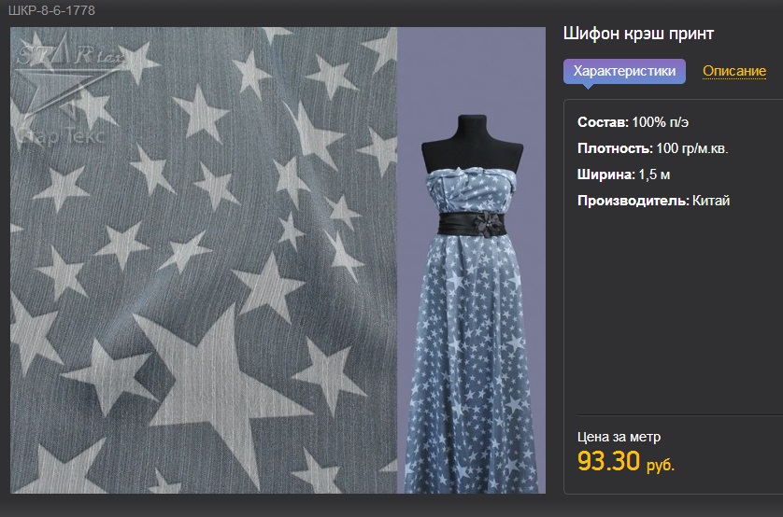Screen dimensions: 783x517
Task: Click the Цена за метр label
Action: pyautogui.click(x=619, y=437)
